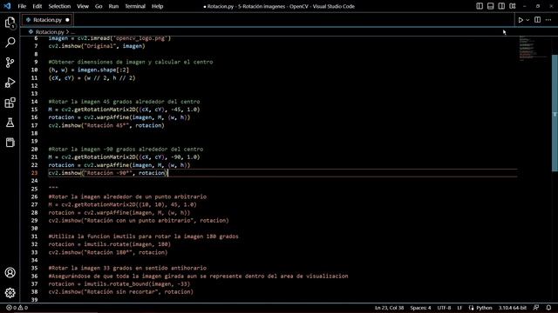Open the notebook icon below Testing
Image resolution: width=558 pixels, height=313 pixels.
(10, 143)
